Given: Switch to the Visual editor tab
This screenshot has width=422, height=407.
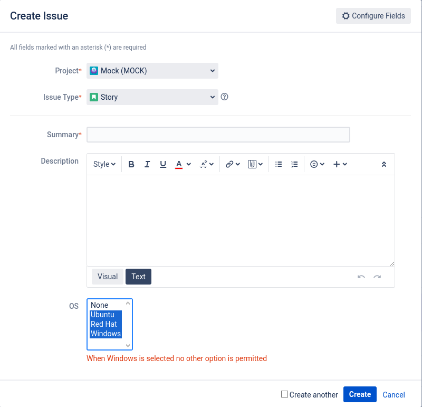Looking at the screenshot, I should (108, 277).
